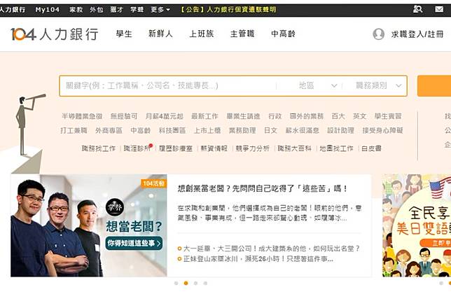The image size is (451, 301).
Task: Click the 104活動 badge on banner
Action: coord(154,183)
